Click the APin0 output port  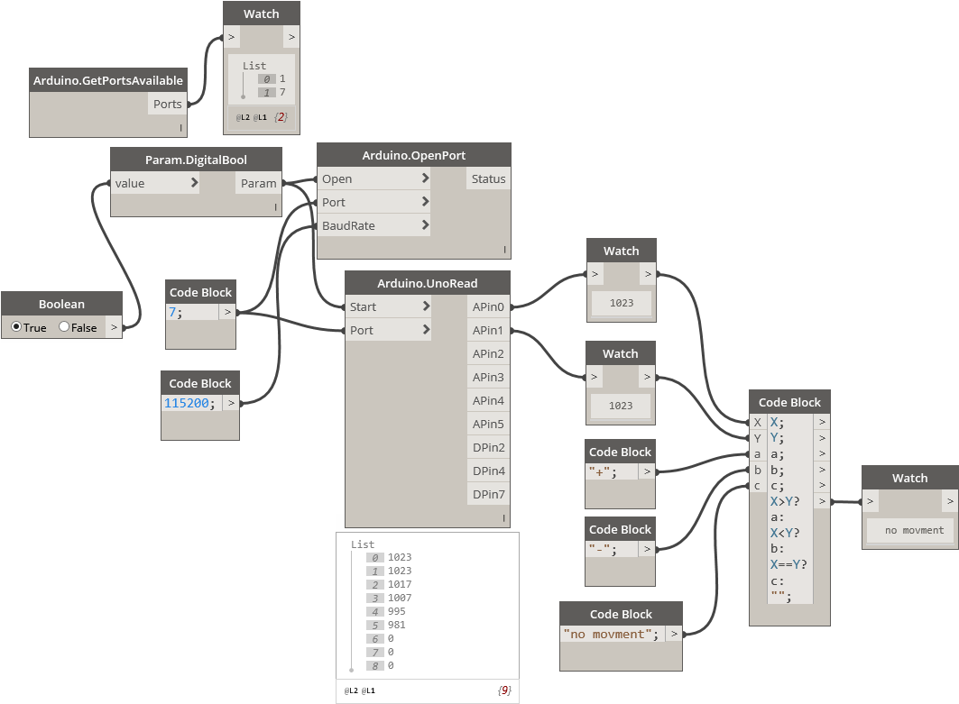[x=488, y=306]
